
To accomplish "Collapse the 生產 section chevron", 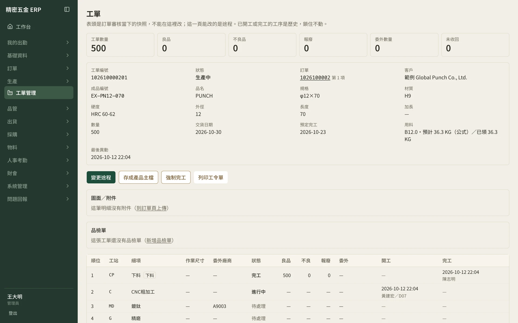I will pyautogui.click(x=67, y=81).
